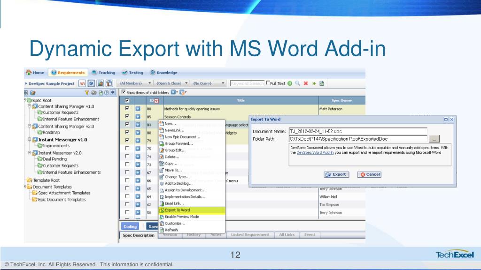Screen dimensions: 481x270
Task: Collapse Content Sharing Manager v1.0 tree node
Action: point(30,106)
